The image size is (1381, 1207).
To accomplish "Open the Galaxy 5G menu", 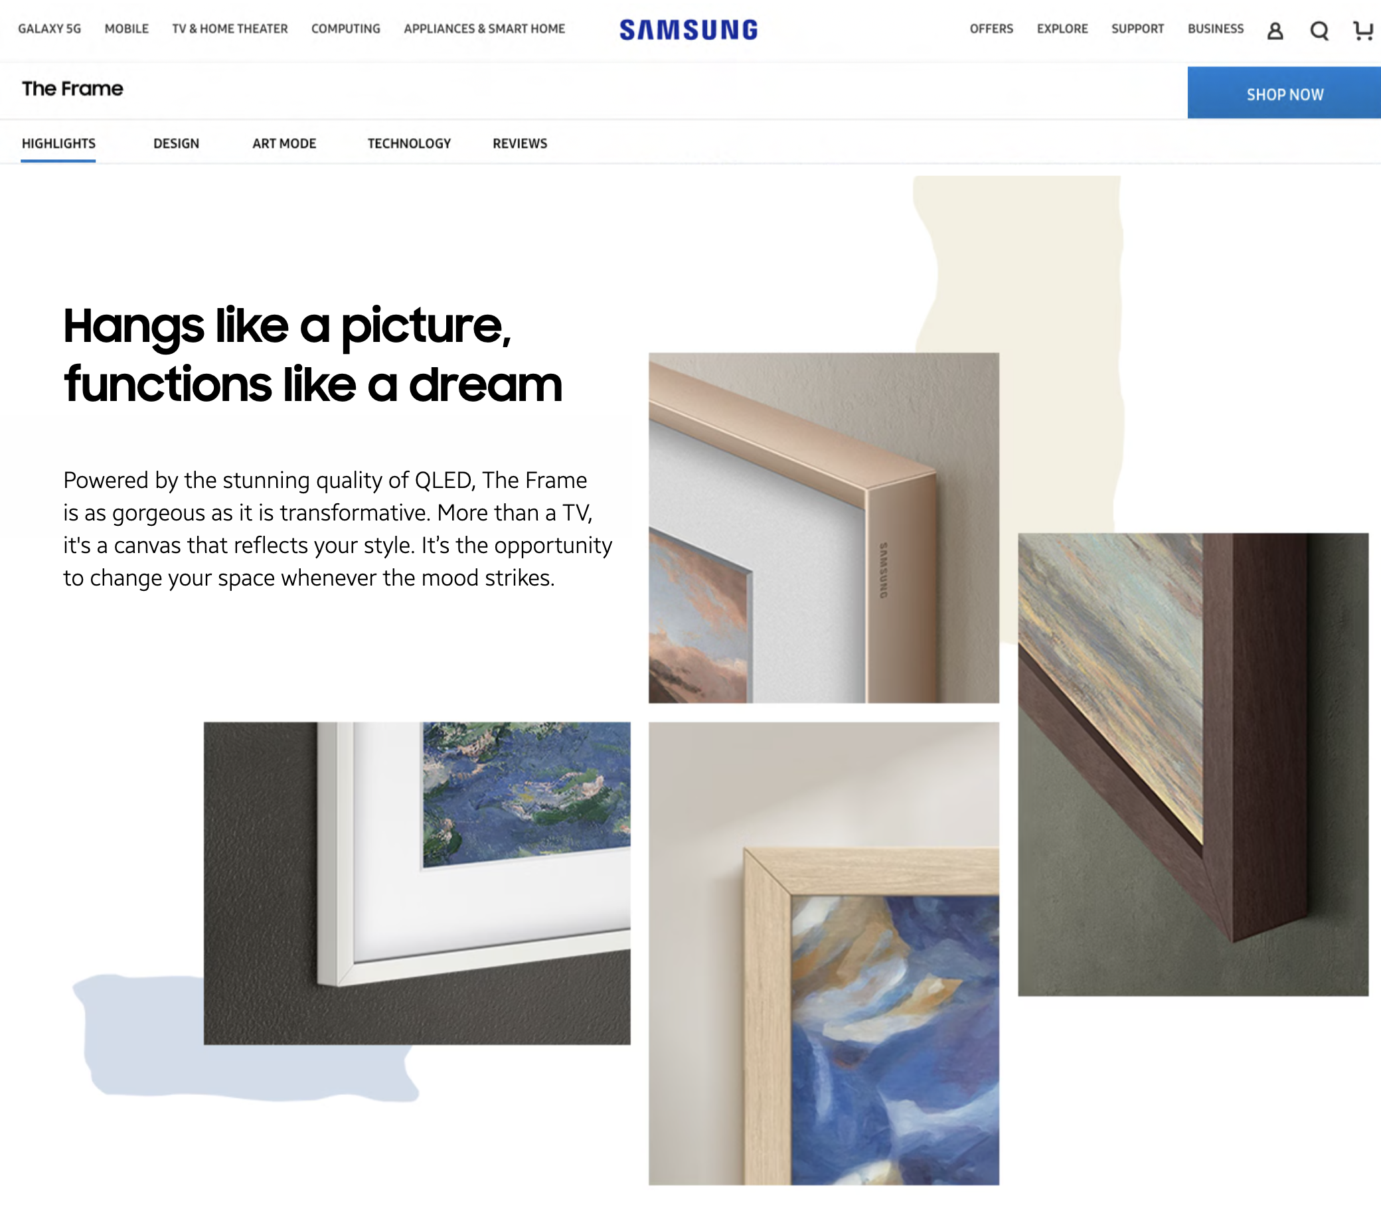I will point(49,29).
